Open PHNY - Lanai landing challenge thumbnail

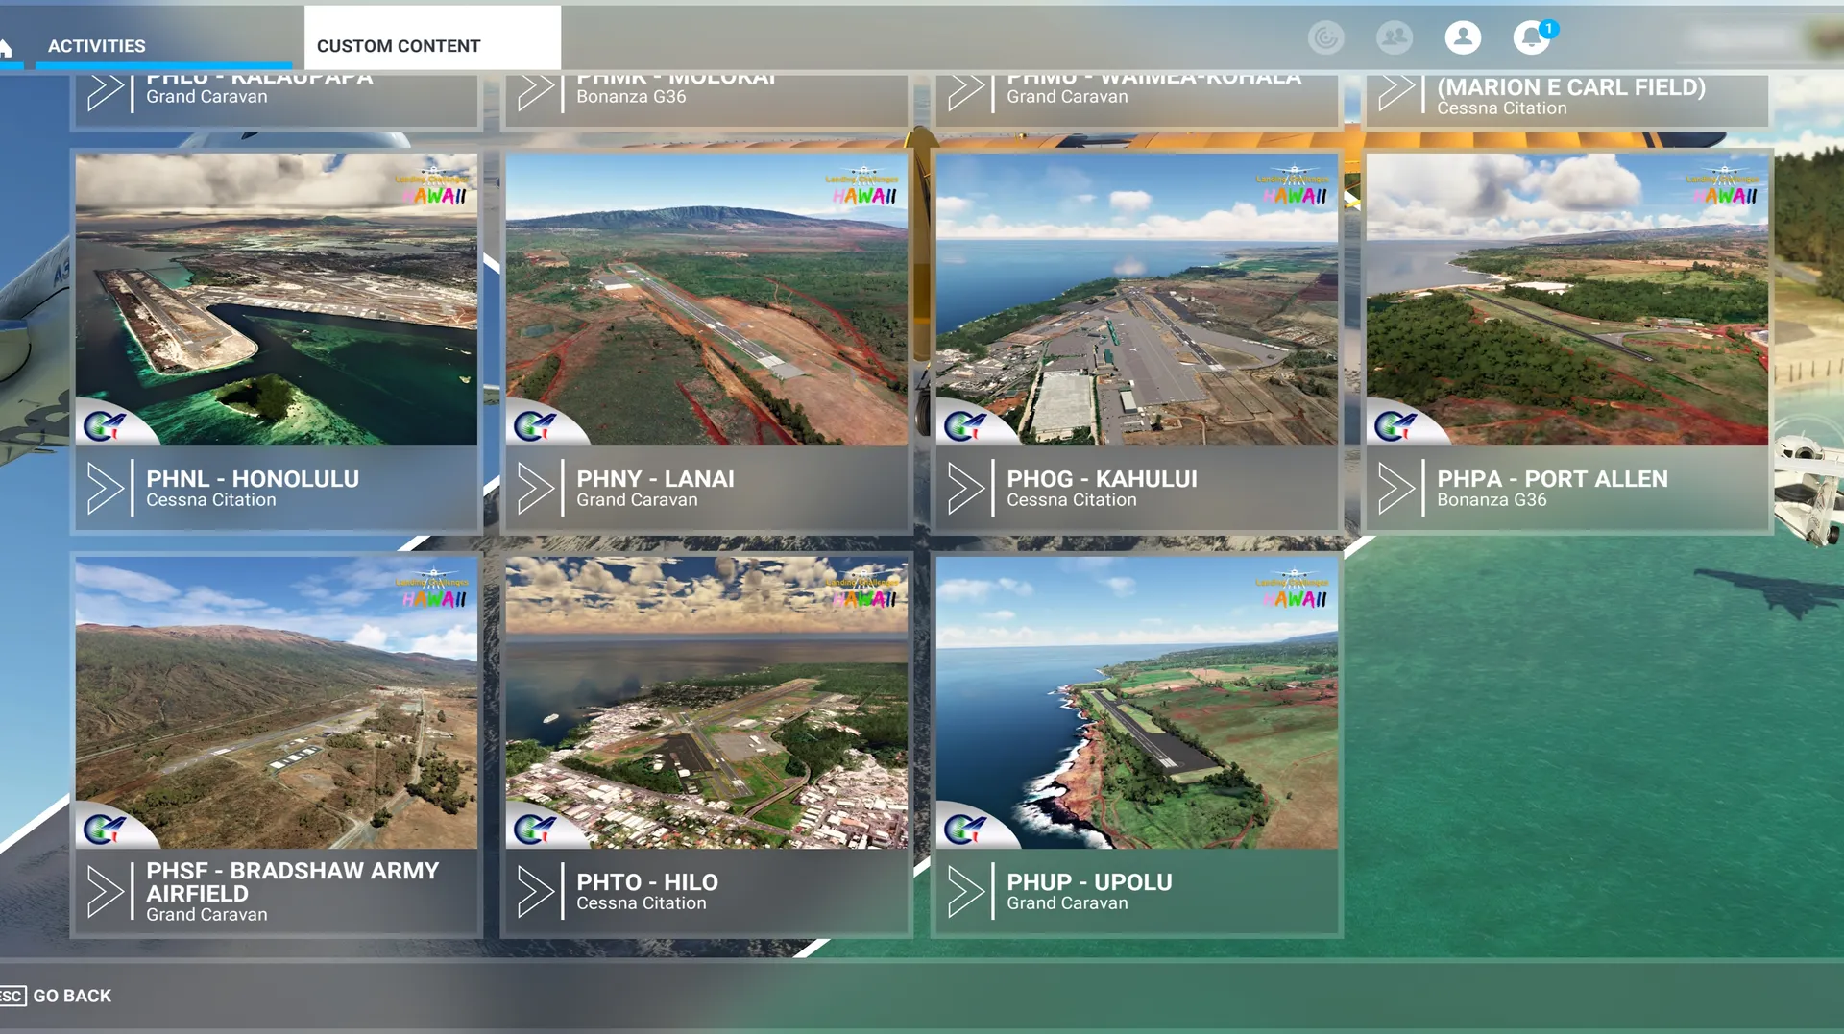707,299
